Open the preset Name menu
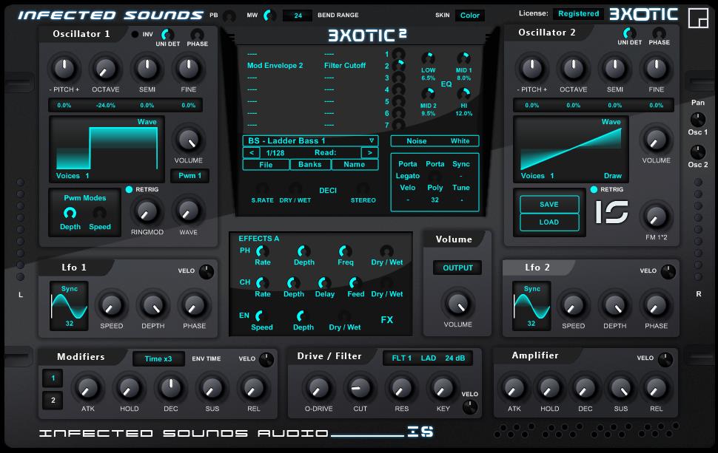Viewport: 718px width, 453px height. point(355,165)
